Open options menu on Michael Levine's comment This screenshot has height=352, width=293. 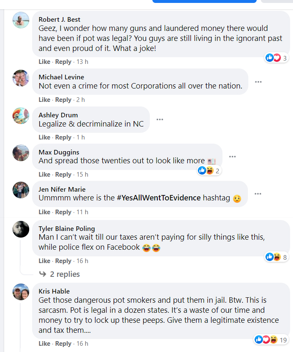[258, 82]
